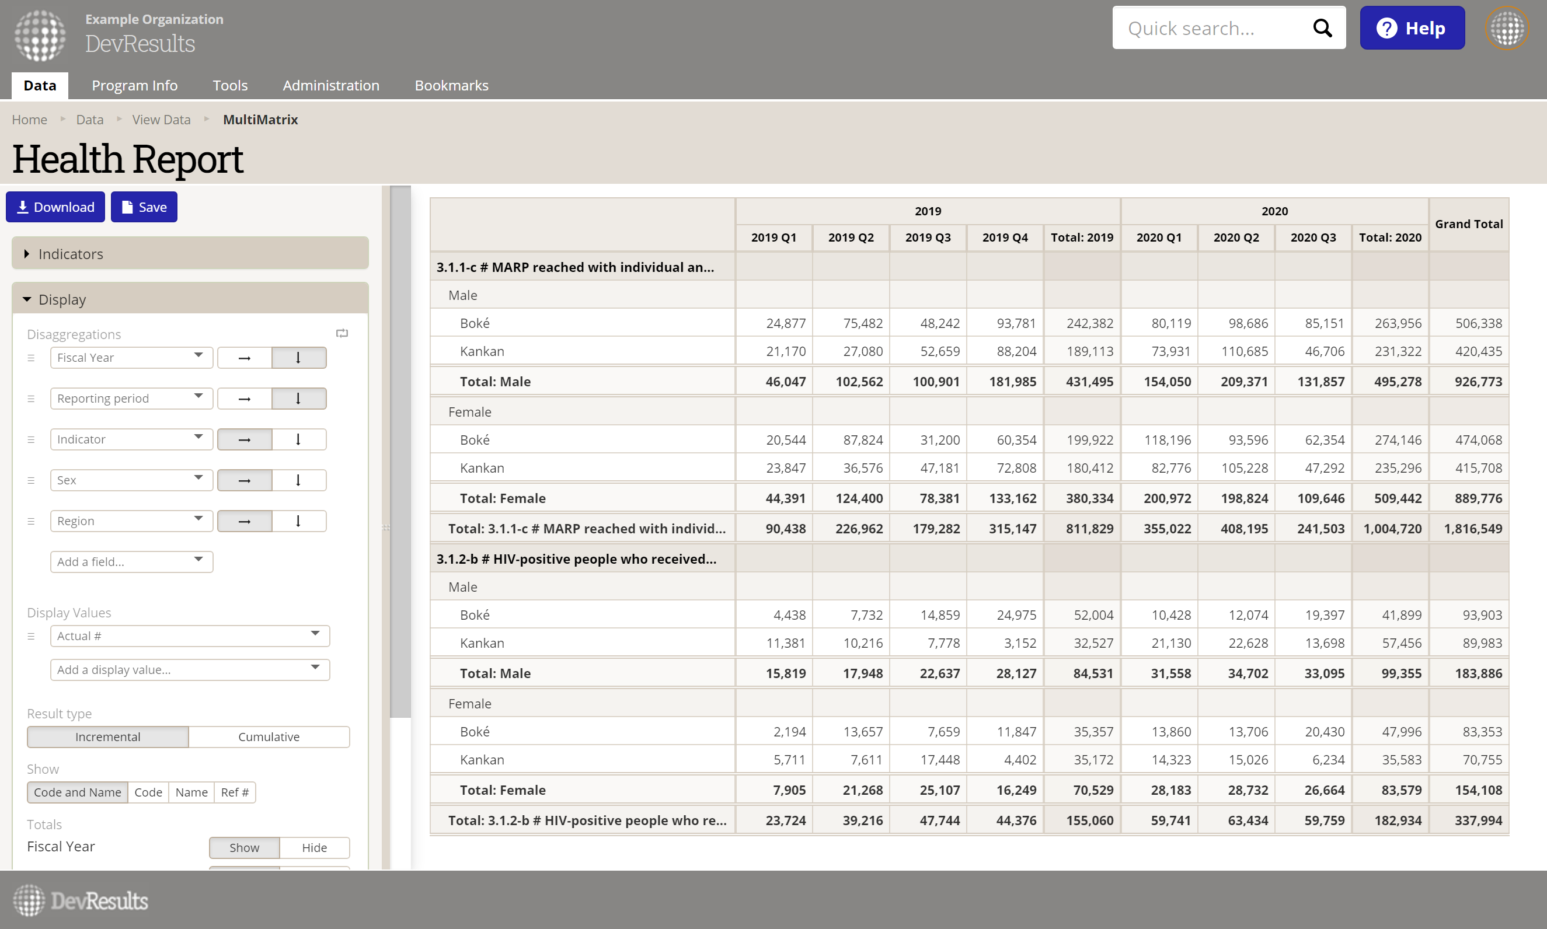Screen dimensions: 1547x929
Task: Click the DevResults header logo
Action: coord(40,35)
